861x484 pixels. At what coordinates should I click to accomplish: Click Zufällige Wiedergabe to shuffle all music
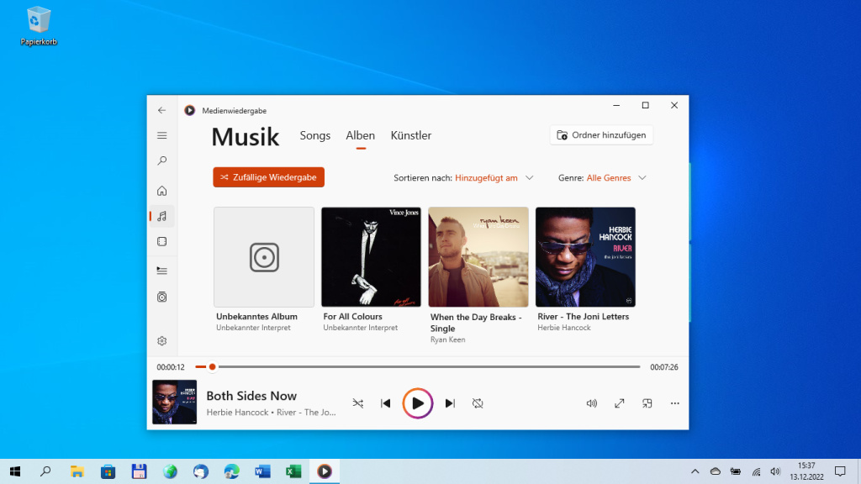coord(268,177)
